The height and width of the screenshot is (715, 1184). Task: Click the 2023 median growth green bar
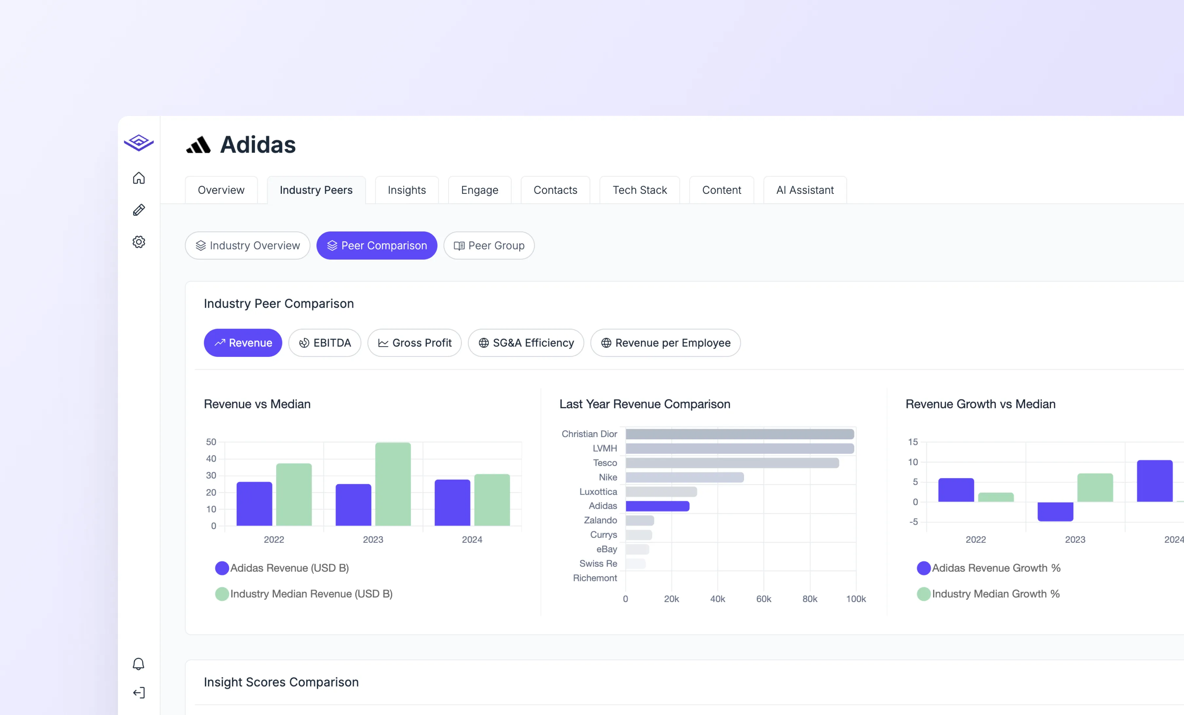pyautogui.click(x=1095, y=488)
